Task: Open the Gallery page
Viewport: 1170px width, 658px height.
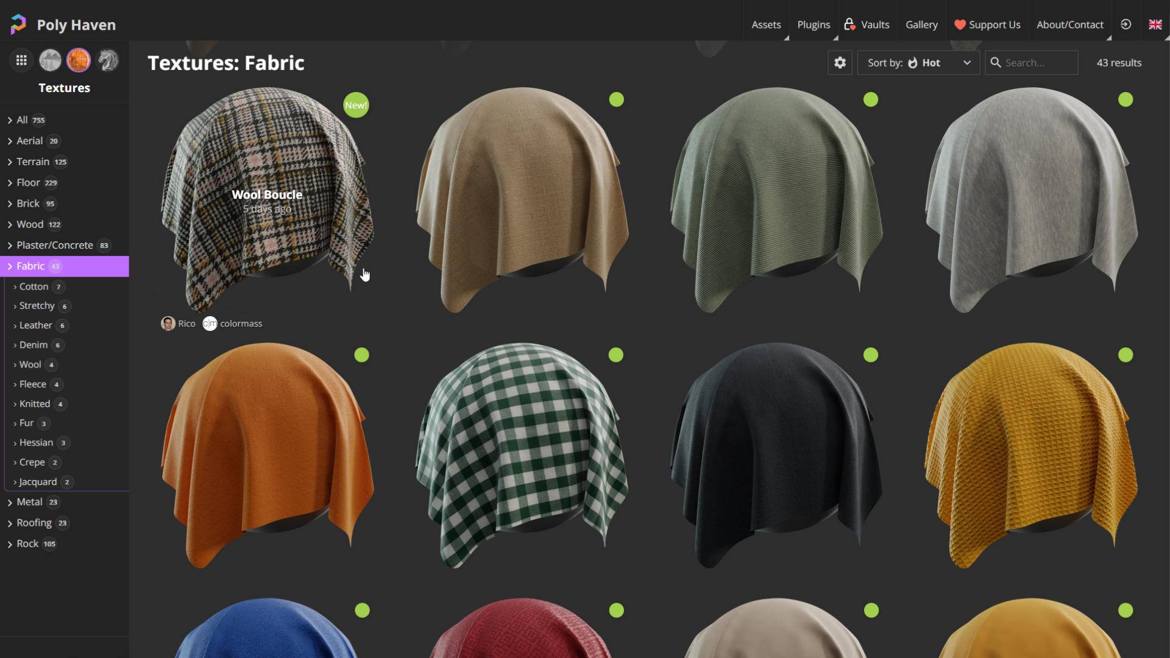Action: pyautogui.click(x=921, y=25)
